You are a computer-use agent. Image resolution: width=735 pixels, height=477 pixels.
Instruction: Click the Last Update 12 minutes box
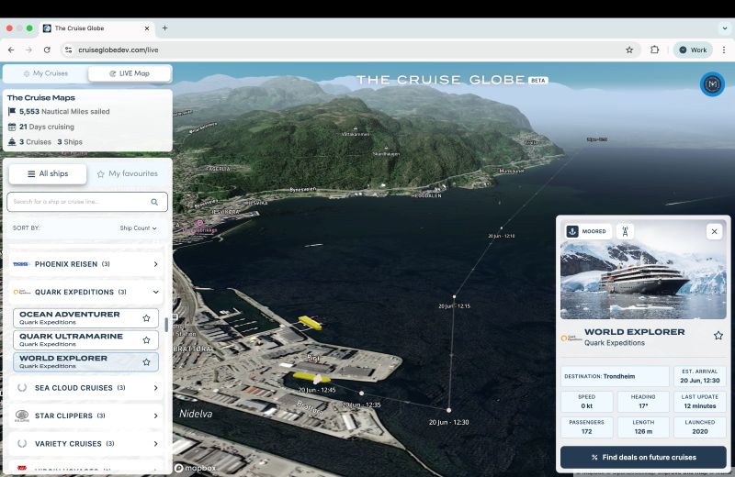[700, 402]
